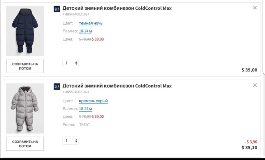Remove the dark night snowsuit from the cart

[255, 8]
